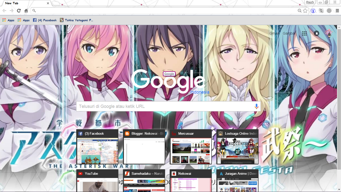The width and height of the screenshot is (341, 192).
Task: Open the Google apps grid
Action: click(304, 33)
